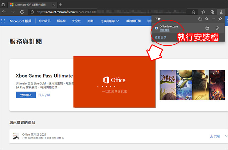Open downloads folder icon in 下載 panel

click(x=200, y=19)
